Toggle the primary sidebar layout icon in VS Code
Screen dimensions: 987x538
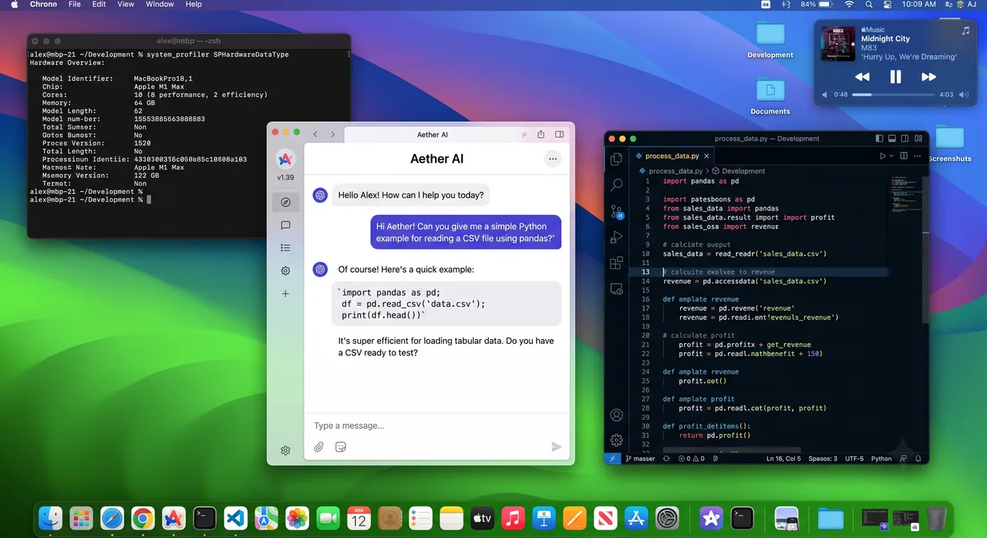[x=879, y=139]
